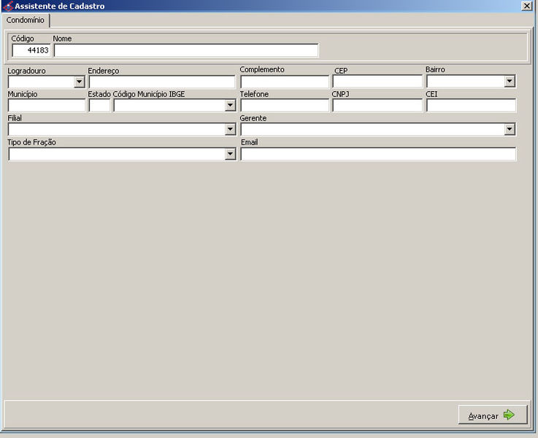538x438 pixels.
Task: Select the Telefone input field
Action: click(x=285, y=106)
